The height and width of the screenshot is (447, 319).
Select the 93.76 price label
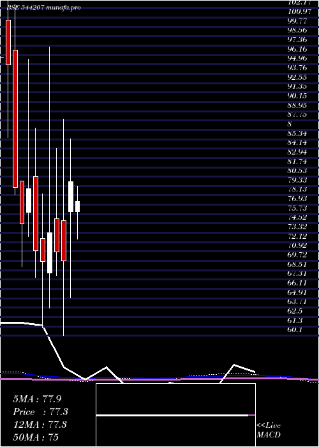coord(297,68)
